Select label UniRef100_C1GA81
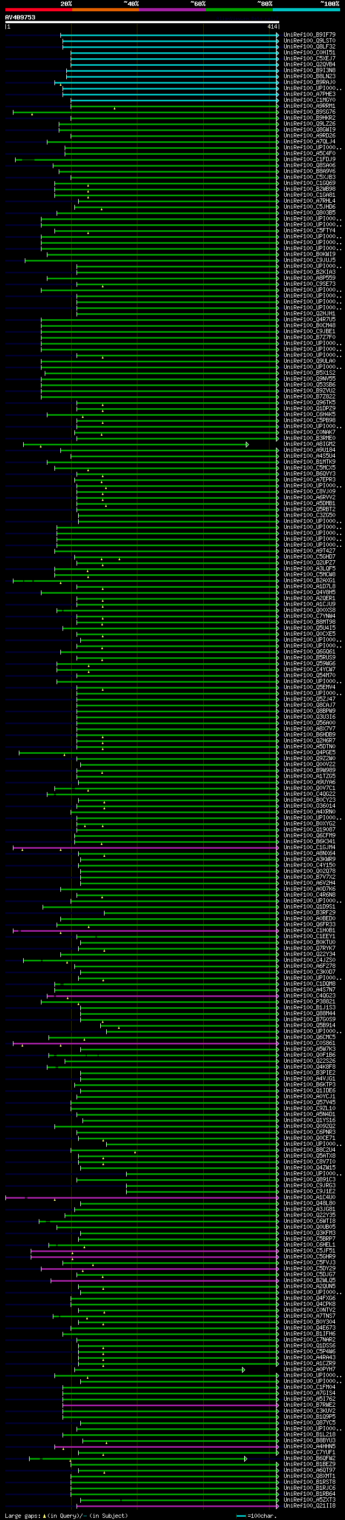345x1520 pixels. [x=309, y=195]
